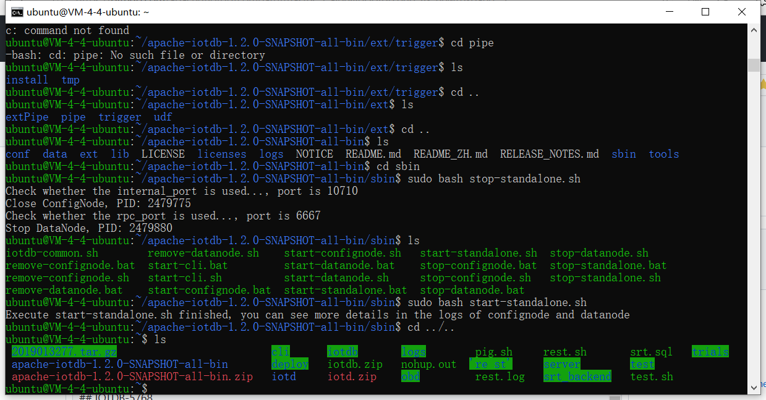Click the blue extPipe directory name

point(27,117)
